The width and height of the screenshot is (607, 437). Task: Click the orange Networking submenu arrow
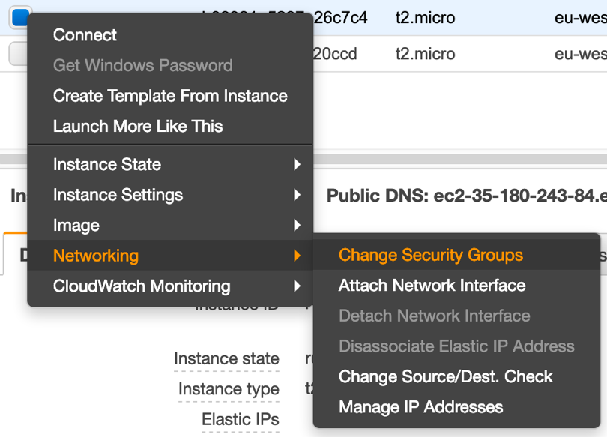298,256
